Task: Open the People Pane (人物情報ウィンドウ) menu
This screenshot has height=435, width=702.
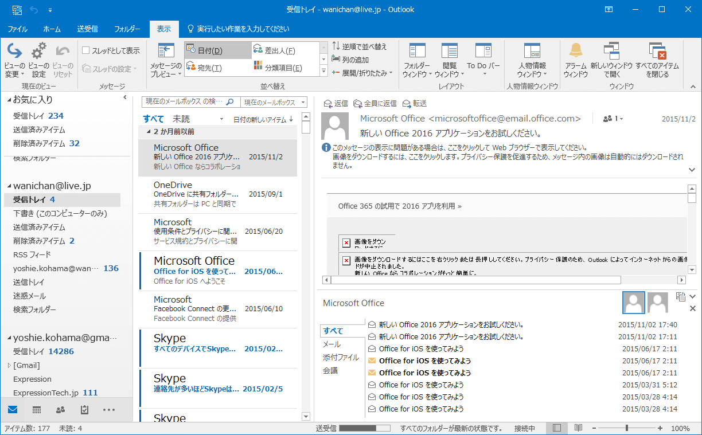Action: click(x=532, y=60)
